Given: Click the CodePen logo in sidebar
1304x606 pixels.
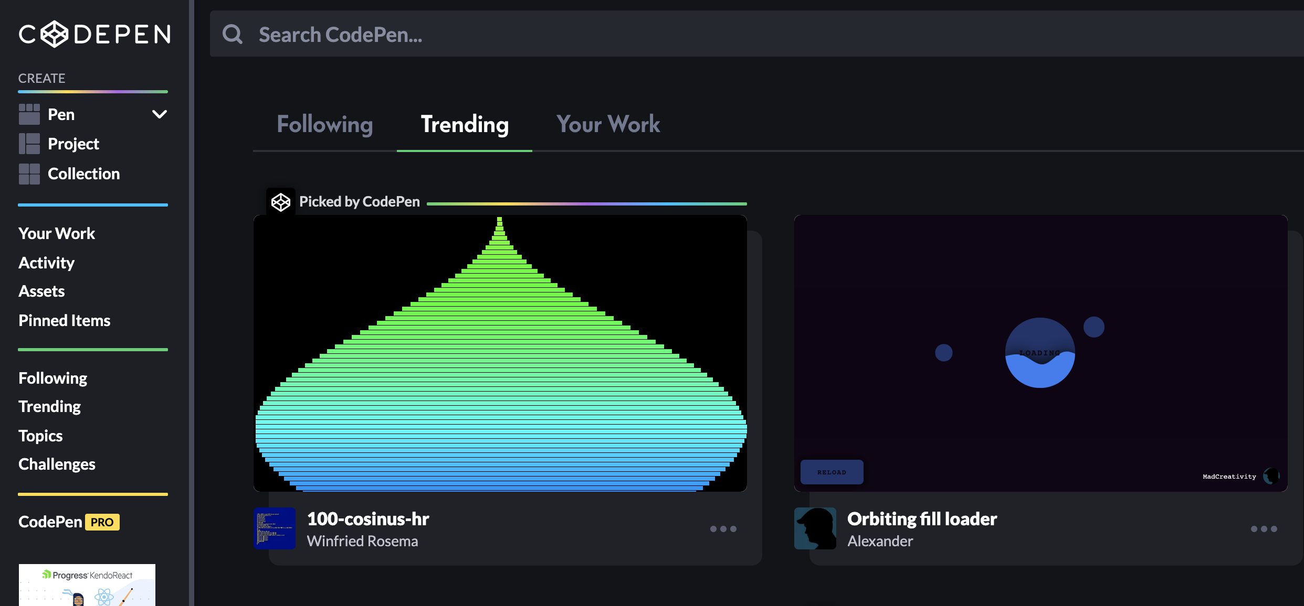Looking at the screenshot, I should pyautogui.click(x=94, y=34).
